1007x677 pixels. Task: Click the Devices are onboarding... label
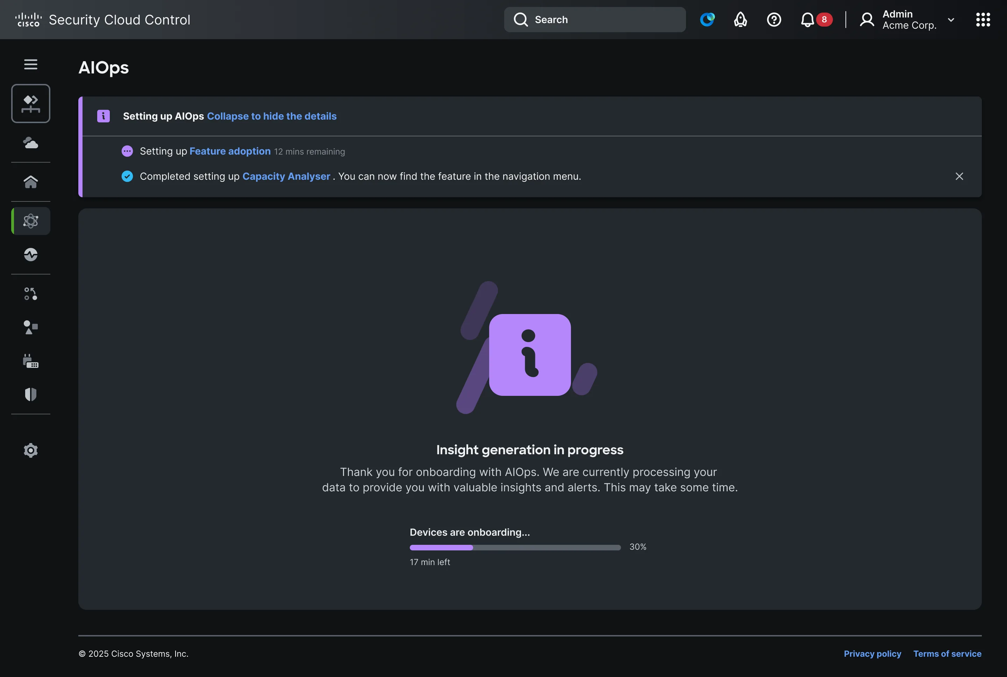(470, 532)
